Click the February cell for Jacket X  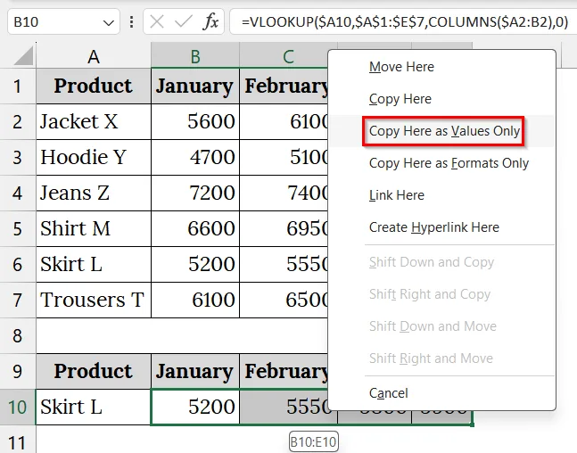pyautogui.click(x=284, y=122)
